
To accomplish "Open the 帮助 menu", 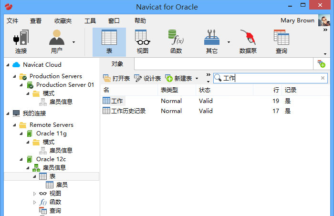I will (140, 21).
